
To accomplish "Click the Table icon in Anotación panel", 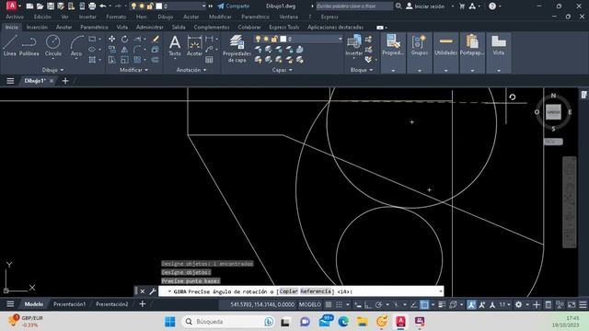I will point(209,60).
